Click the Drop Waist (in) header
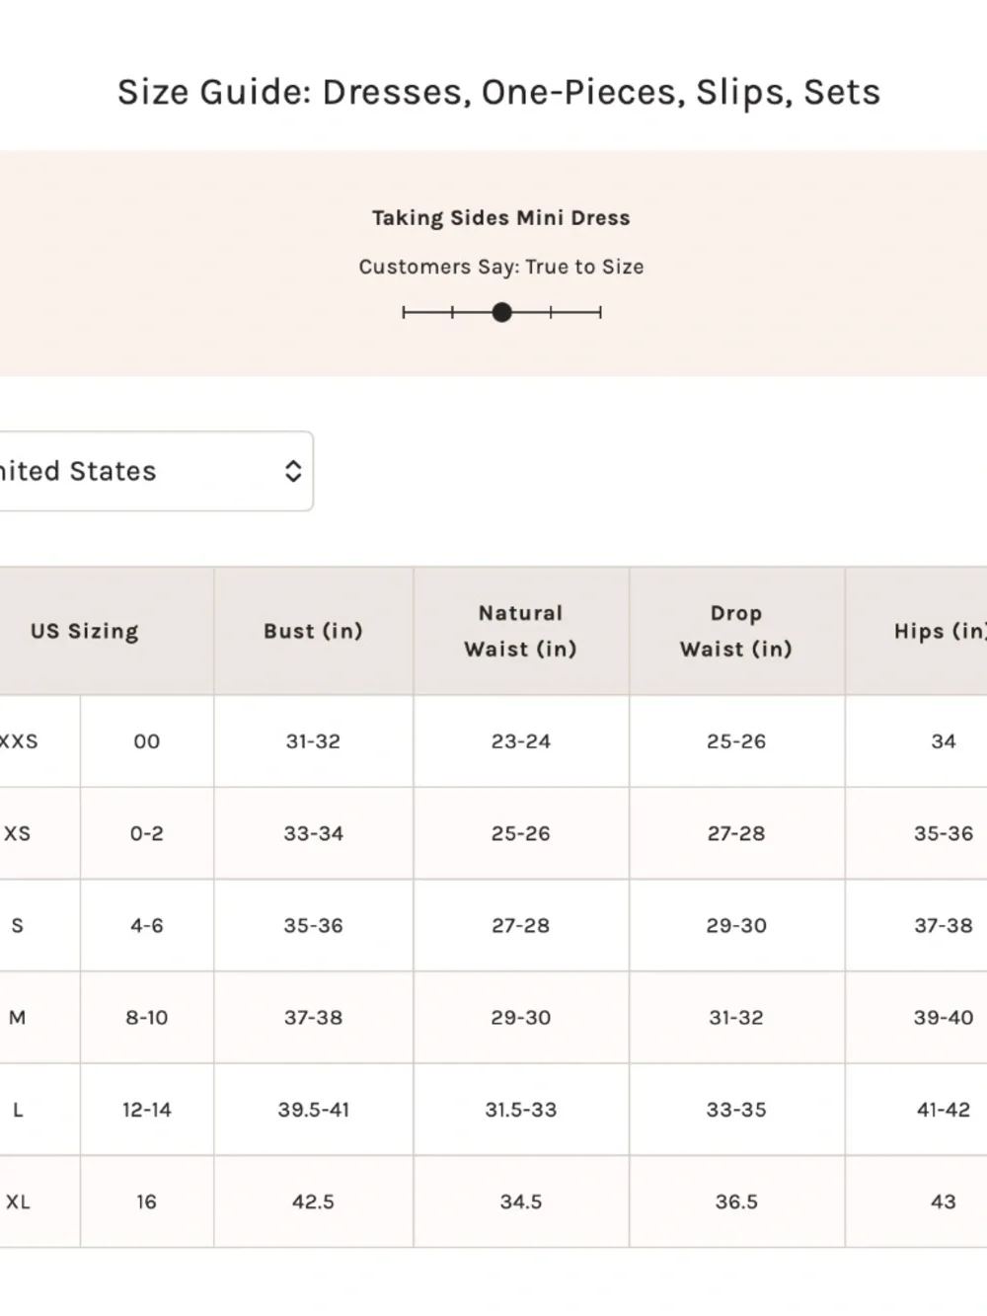The image size is (987, 1316). [736, 631]
